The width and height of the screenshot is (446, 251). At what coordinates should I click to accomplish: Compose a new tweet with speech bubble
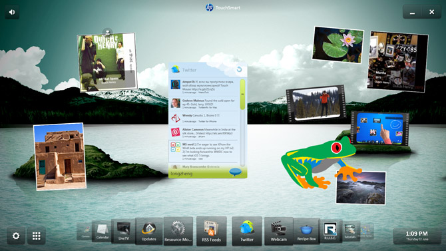235,172
